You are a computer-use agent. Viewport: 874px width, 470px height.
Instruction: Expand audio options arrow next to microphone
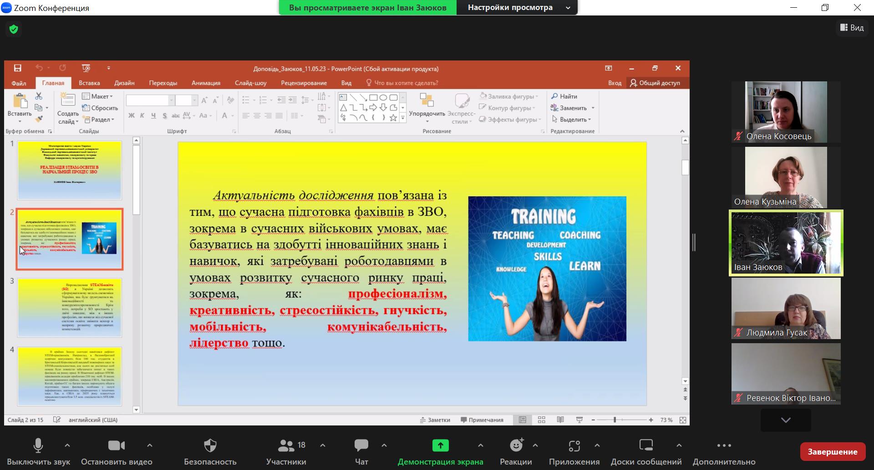pos(67,445)
